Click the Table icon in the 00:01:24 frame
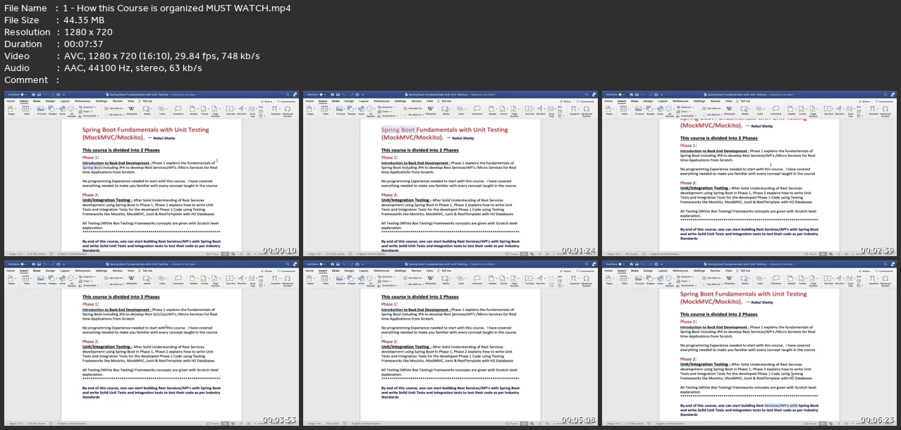Image resolution: width=901 pixels, height=430 pixels. 325,110
